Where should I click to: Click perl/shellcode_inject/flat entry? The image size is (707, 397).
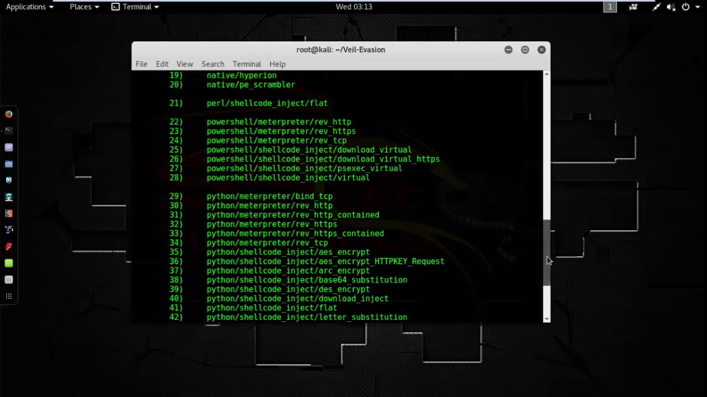point(267,103)
